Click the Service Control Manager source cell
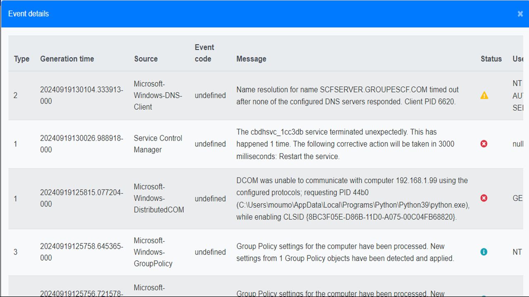This screenshot has width=529, height=297. [158, 144]
